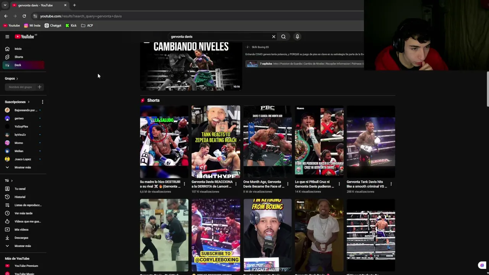Go back with the browser back arrow

pos(6,16)
